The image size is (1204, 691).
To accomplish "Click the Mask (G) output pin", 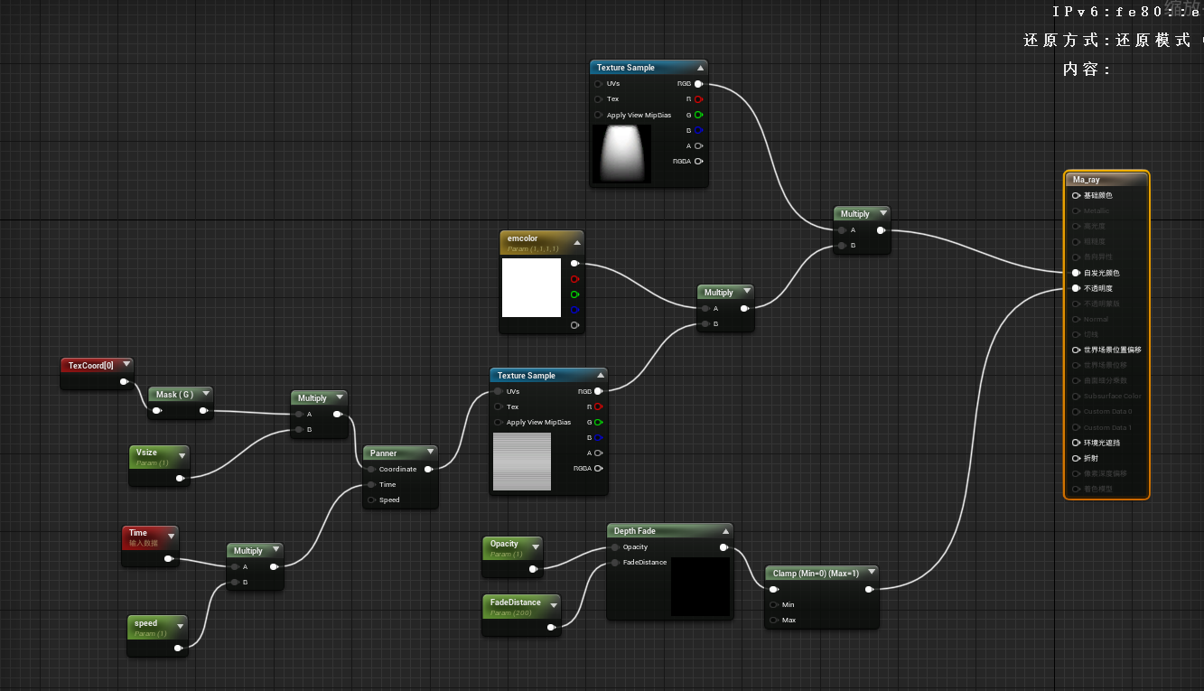I will (203, 411).
